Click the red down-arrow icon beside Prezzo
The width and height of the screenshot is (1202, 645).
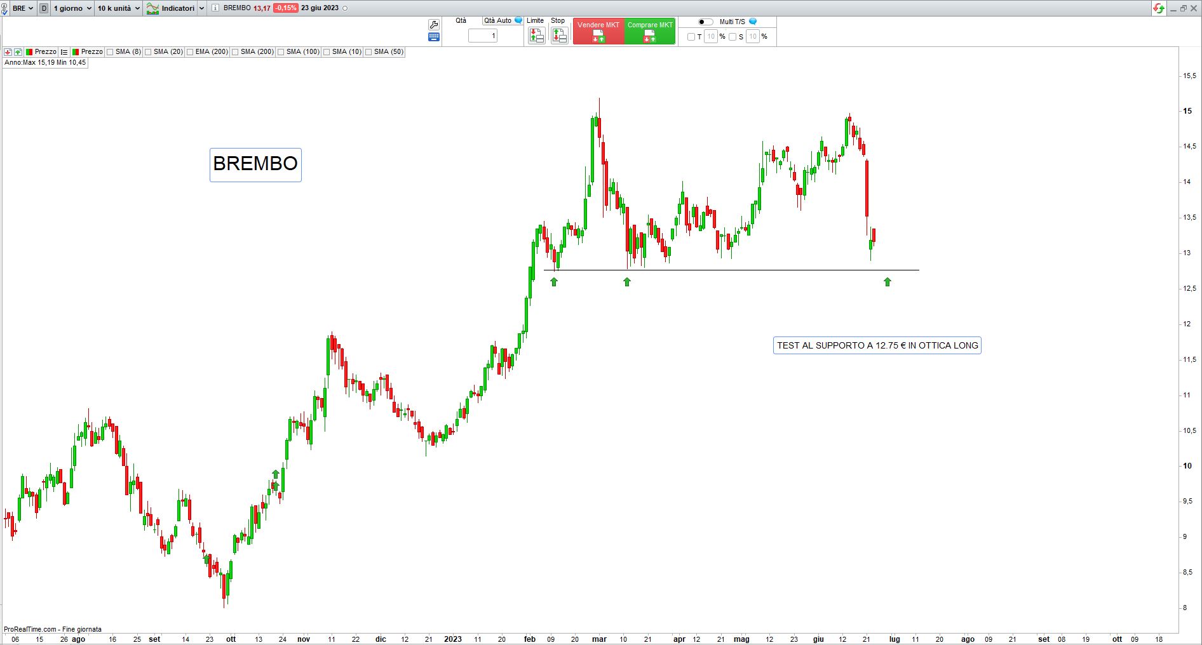[8, 52]
